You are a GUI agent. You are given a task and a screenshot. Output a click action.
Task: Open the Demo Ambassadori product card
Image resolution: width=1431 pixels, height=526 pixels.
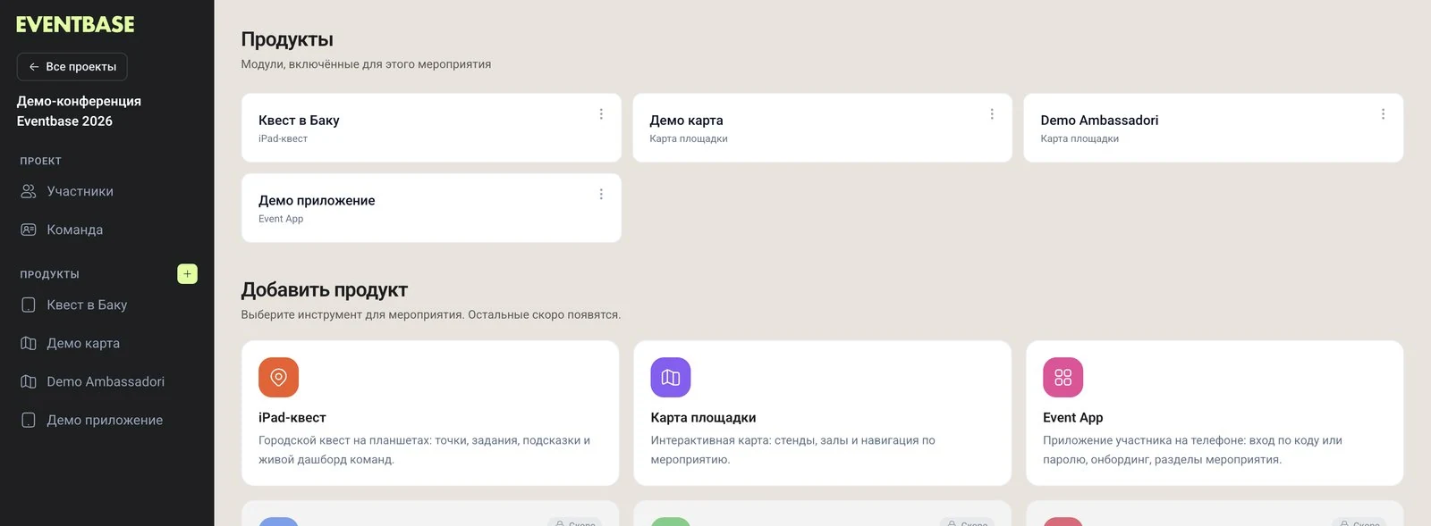click(x=1213, y=128)
